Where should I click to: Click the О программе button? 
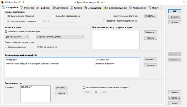(x=175, y=98)
